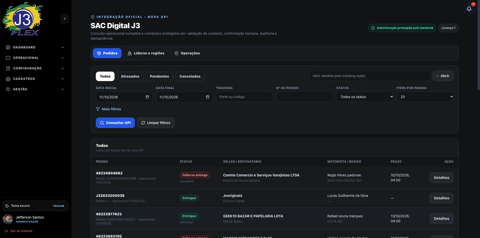Click the moon icon for Tema escuro
This screenshot has height=238, width=480.
point(7,206)
